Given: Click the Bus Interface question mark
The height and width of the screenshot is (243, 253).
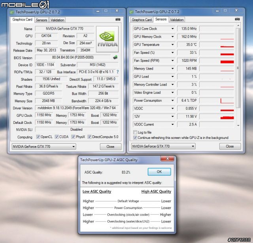Looking at the screenshot, I should click(118, 72).
